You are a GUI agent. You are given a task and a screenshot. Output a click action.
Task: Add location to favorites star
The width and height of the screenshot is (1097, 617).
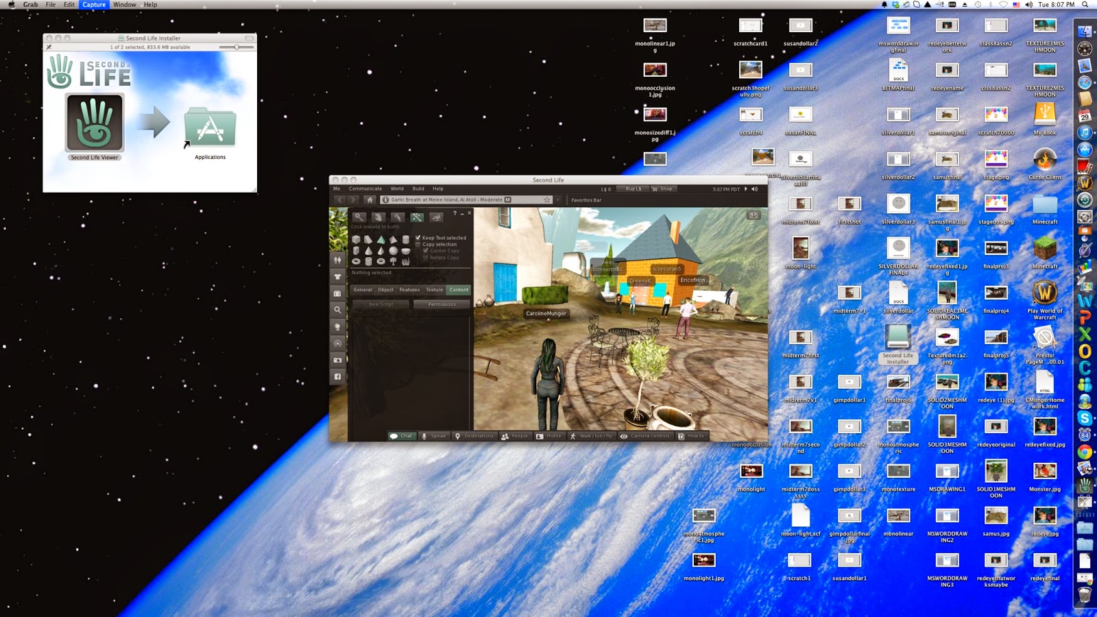pos(546,199)
